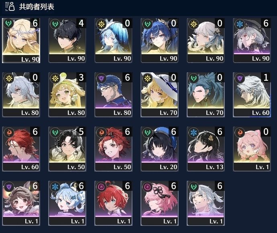
Task: Click the glacio icon on the black-haired Lv. 13 character
Action: [x=193, y=133]
